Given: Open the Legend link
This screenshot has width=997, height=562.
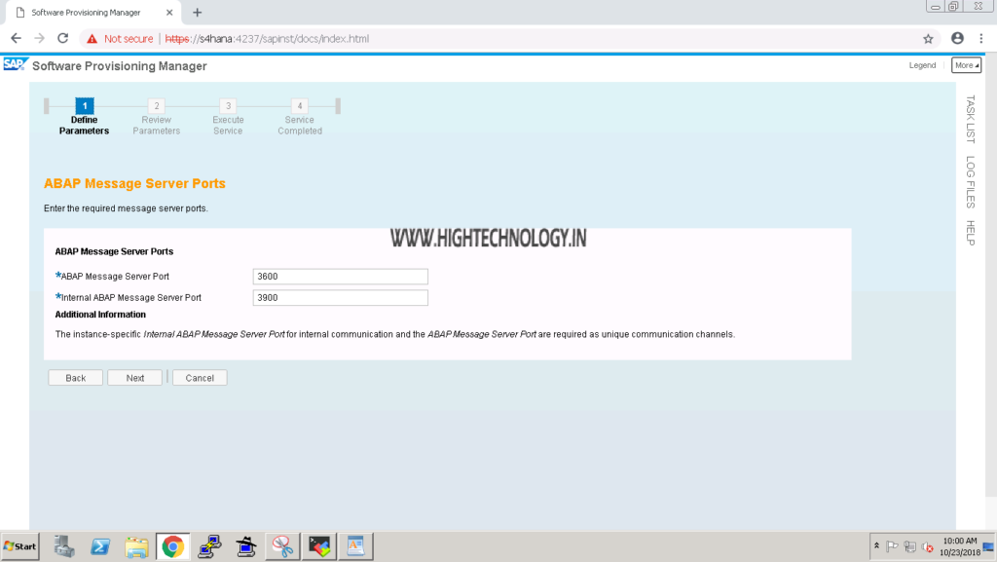Looking at the screenshot, I should click(x=922, y=65).
